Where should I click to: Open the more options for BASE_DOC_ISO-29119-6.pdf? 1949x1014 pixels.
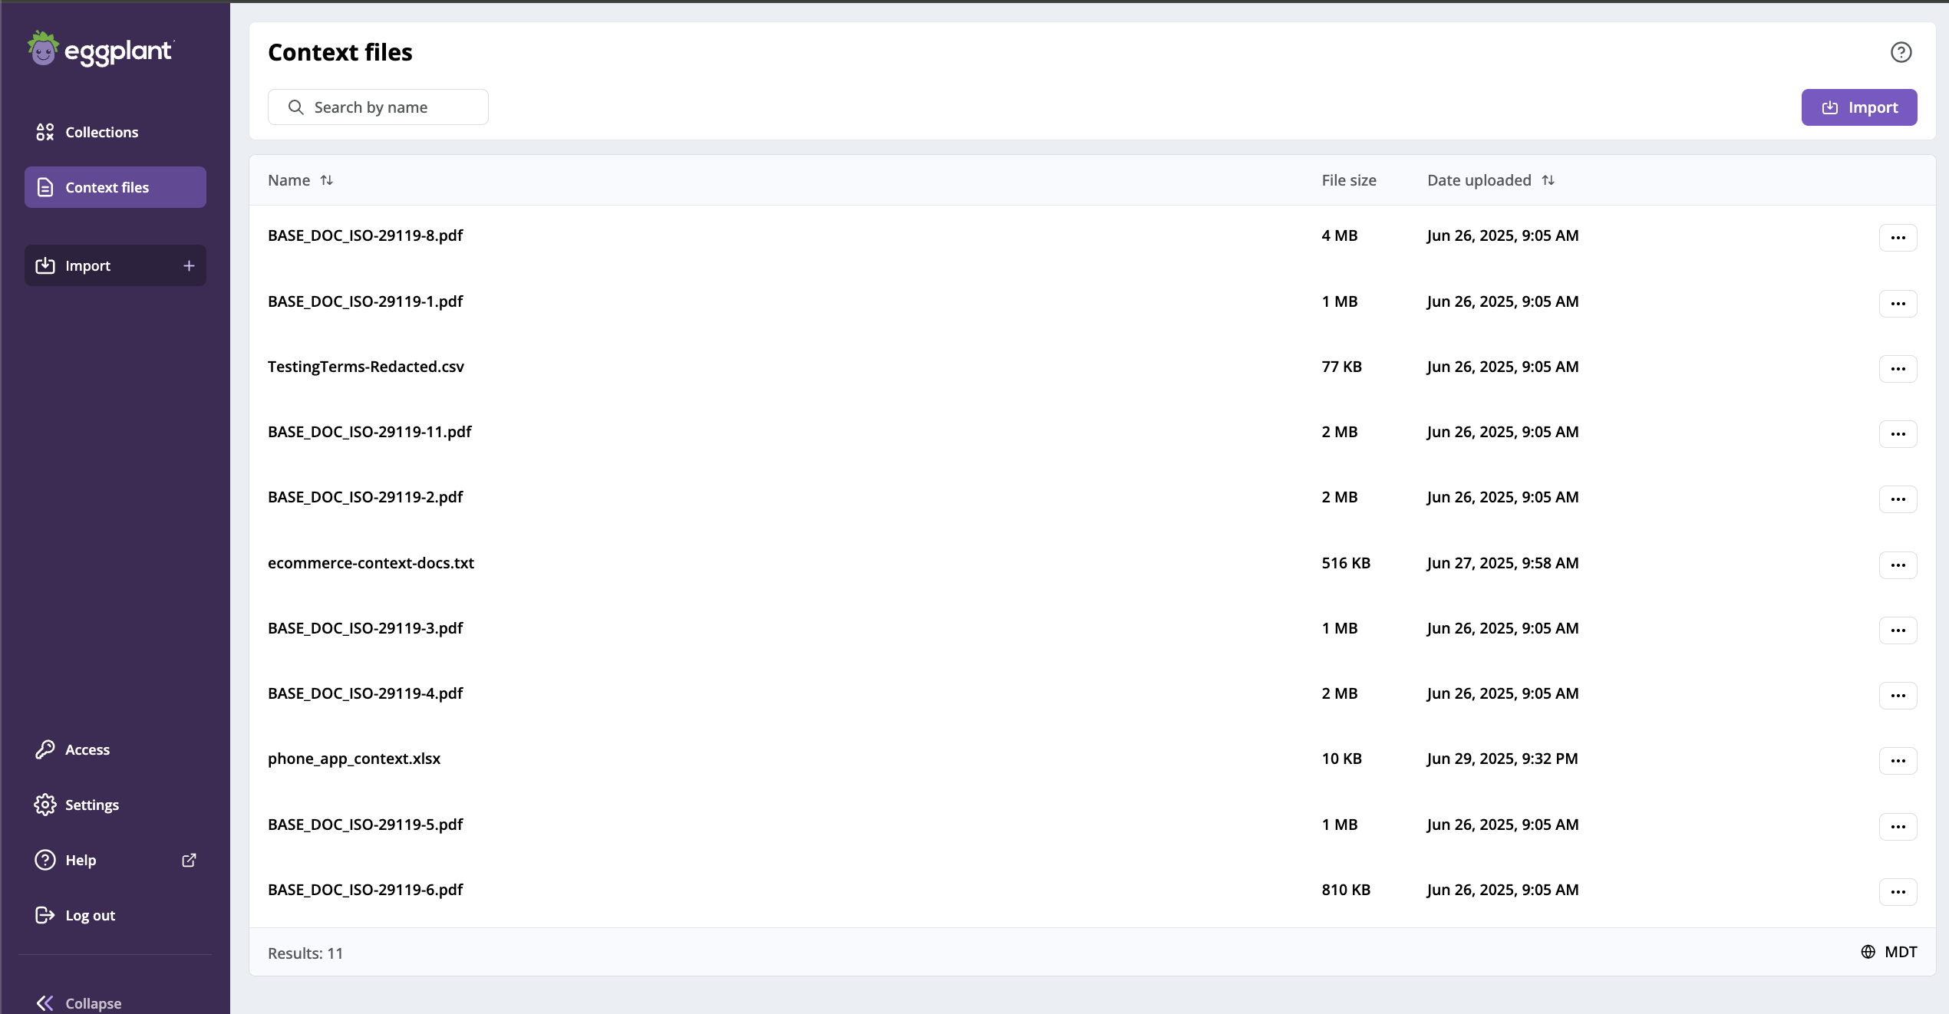1898,892
